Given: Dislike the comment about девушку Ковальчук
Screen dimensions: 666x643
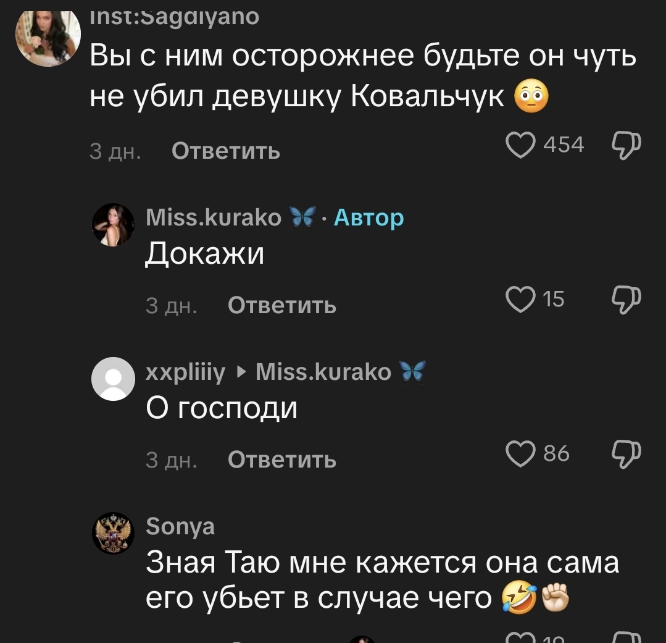Looking at the screenshot, I should coord(626,145).
